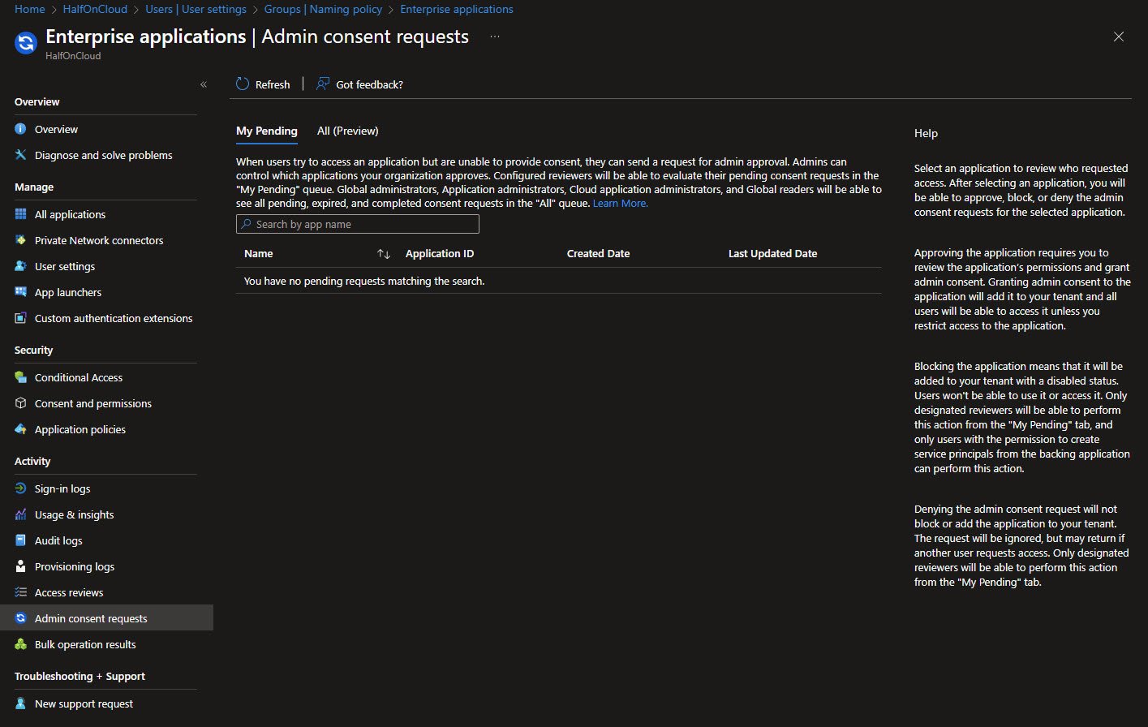The width and height of the screenshot is (1148, 727).
Task: Select the My Pending tab
Action: (266, 131)
